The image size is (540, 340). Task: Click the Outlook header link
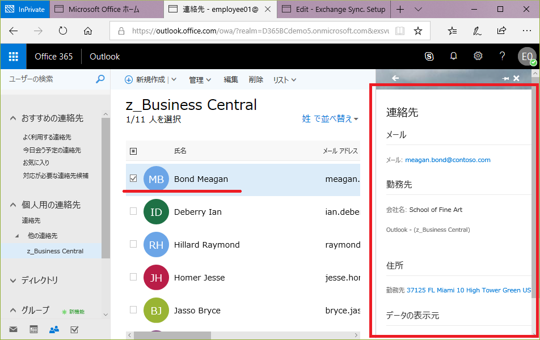click(x=105, y=57)
